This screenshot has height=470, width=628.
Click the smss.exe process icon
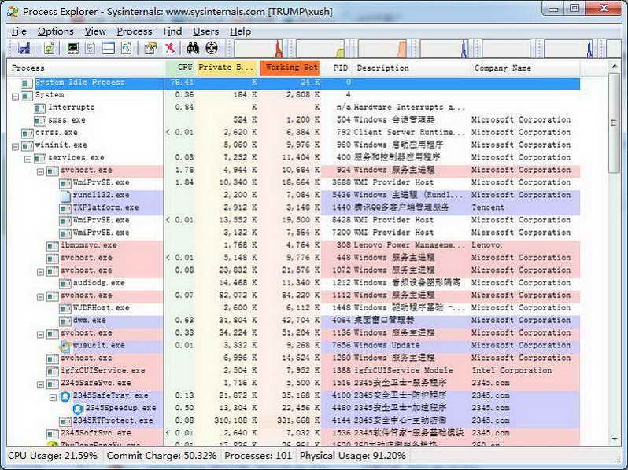pyautogui.click(x=39, y=120)
